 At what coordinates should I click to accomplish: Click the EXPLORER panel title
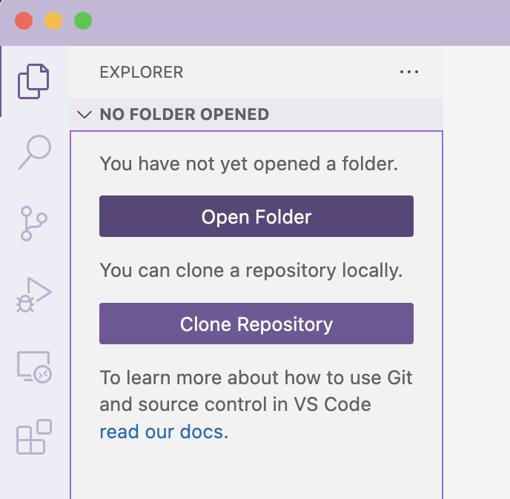pos(142,72)
